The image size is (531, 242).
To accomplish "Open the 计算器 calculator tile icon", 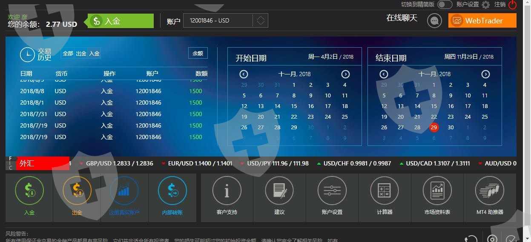I will click(385, 191).
